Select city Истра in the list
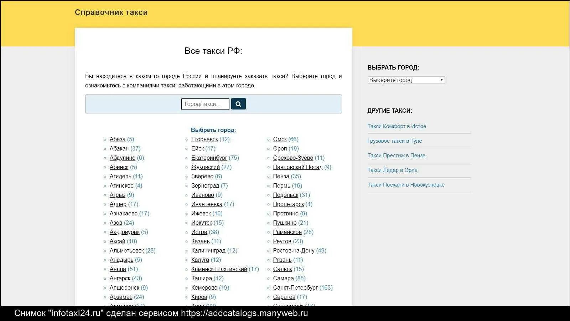The image size is (570, 321). click(x=199, y=232)
